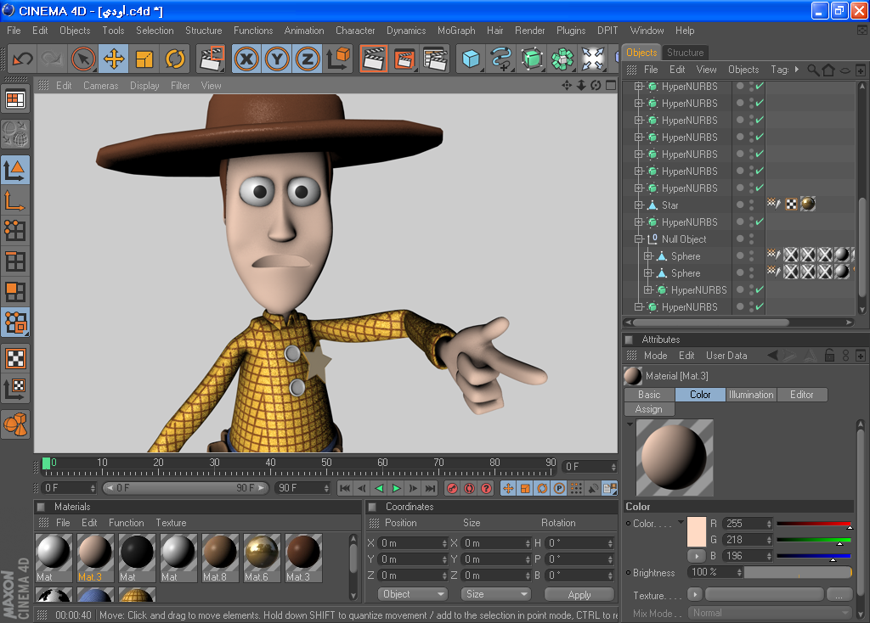Click the Apply button in Coordinates
This screenshot has height=623, width=870.
click(x=579, y=594)
